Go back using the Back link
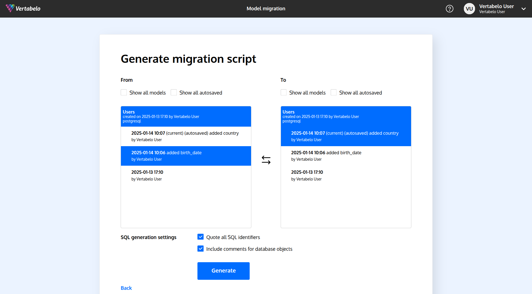The height and width of the screenshot is (294, 532). tap(126, 288)
